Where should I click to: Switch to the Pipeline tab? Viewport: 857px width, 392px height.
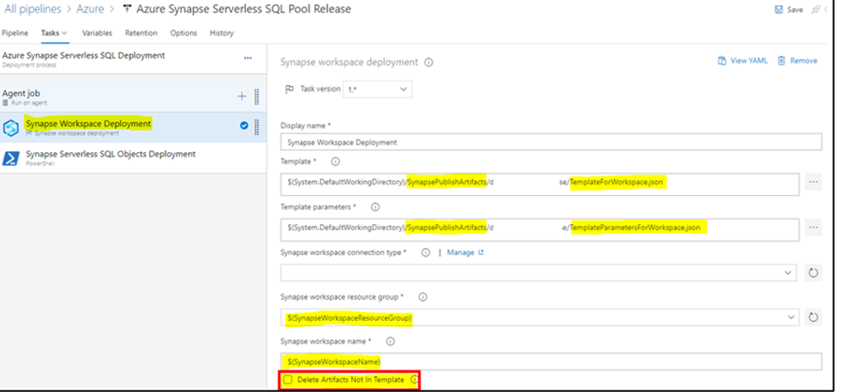point(15,33)
